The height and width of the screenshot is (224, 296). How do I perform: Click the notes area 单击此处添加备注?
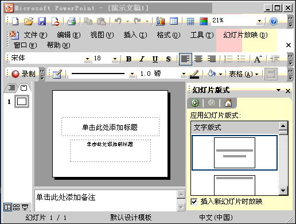pyautogui.click(x=106, y=200)
